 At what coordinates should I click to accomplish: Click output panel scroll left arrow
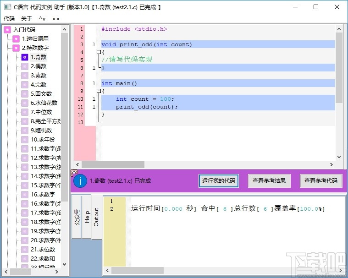[107, 270]
